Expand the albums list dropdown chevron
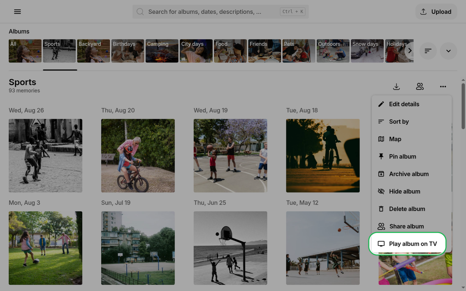This screenshot has height=291, width=466. pyautogui.click(x=449, y=51)
